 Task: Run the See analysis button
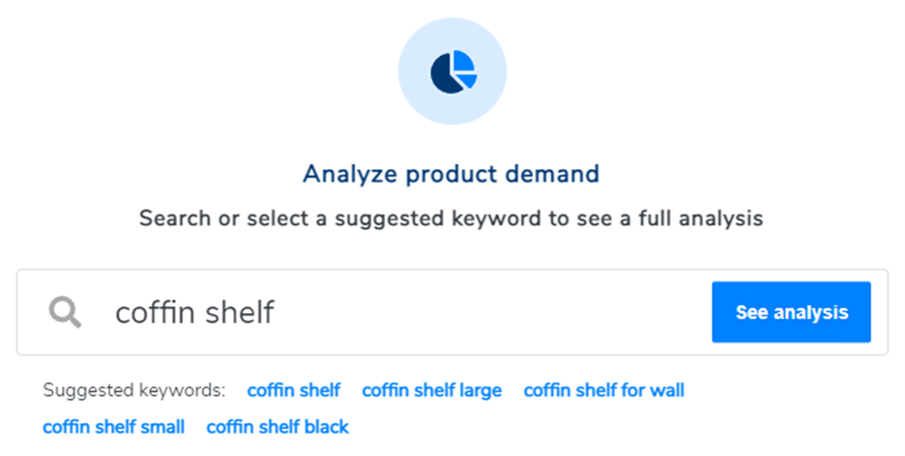click(x=791, y=312)
